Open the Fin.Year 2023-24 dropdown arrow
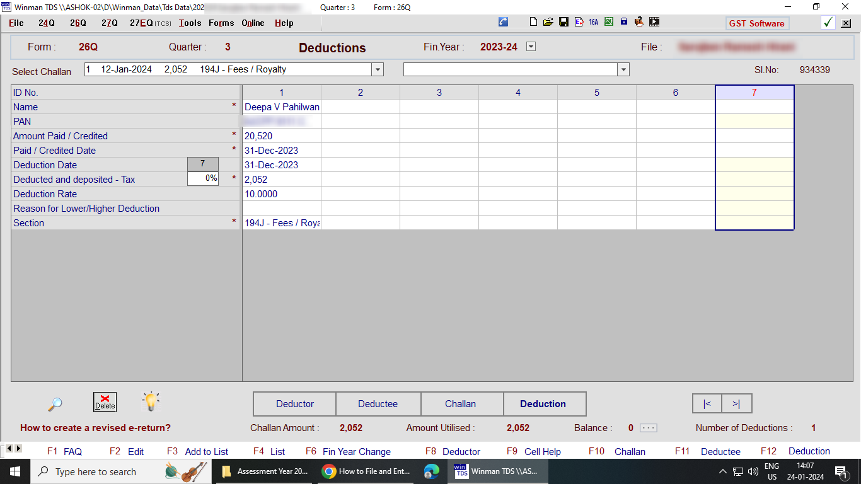 [x=531, y=47]
